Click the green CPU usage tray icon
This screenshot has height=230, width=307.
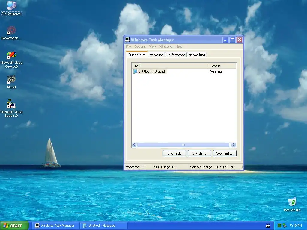[x=279, y=226]
